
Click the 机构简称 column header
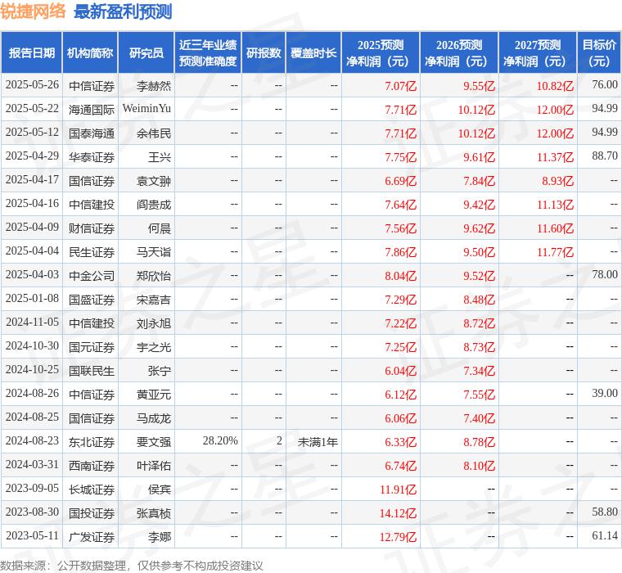[x=90, y=52]
